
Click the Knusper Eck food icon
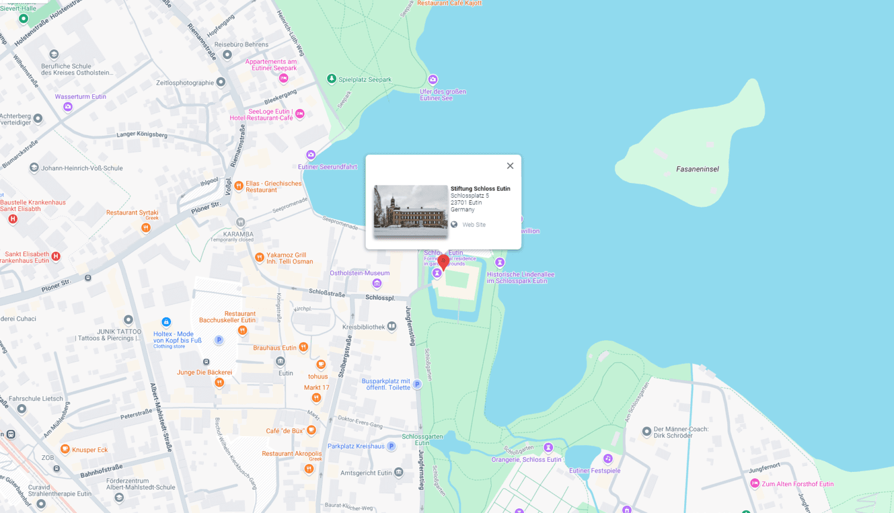point(65,449)
